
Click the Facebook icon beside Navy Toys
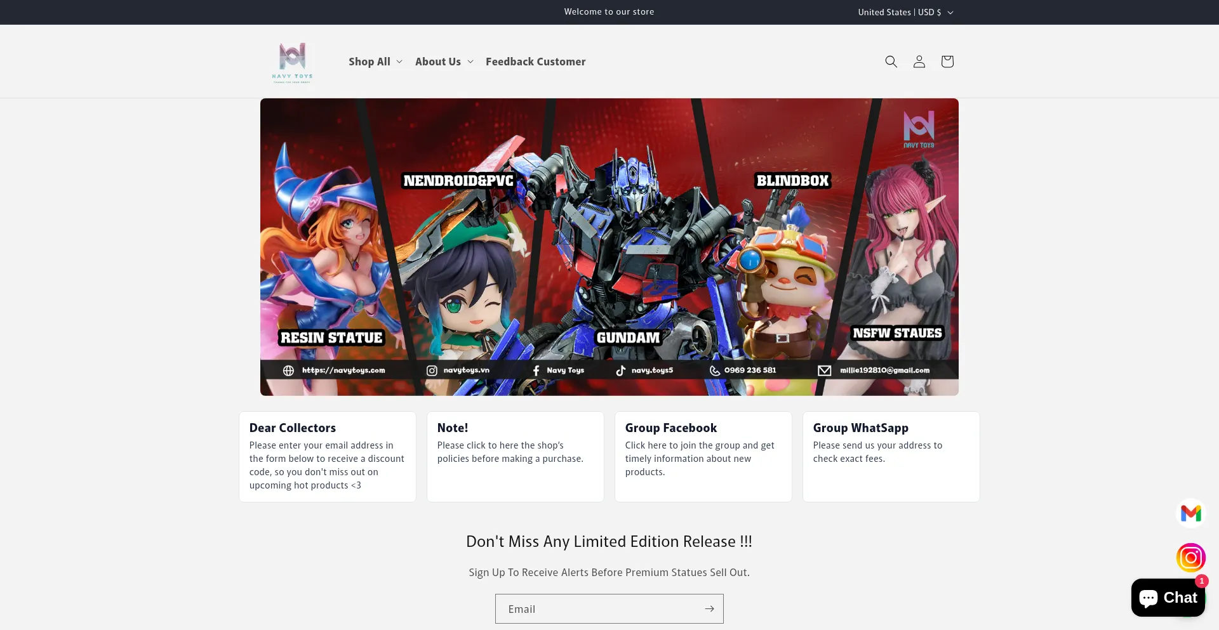click(x=536, y=371)
